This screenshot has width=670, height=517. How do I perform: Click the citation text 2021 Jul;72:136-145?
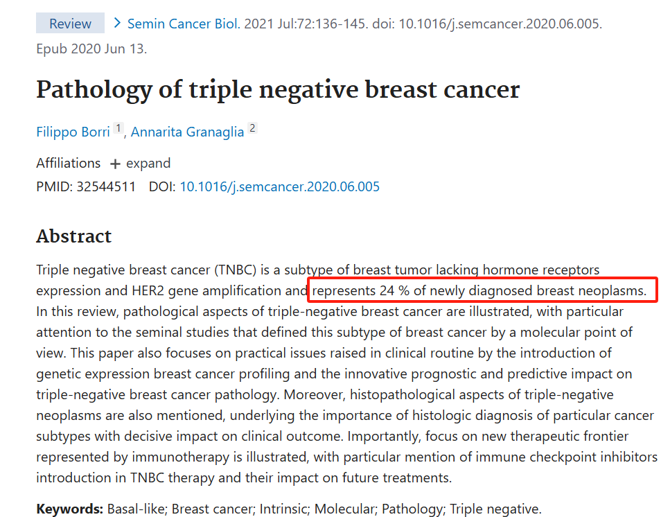click(x=306, y=24)
